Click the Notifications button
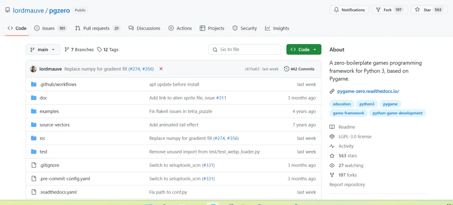The image size is (453, 205). pyautogui.click(x=349, y=10)
